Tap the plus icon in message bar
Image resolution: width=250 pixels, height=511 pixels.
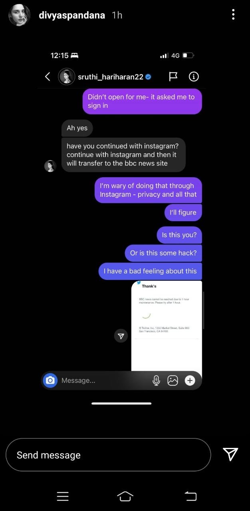point(190,380)
